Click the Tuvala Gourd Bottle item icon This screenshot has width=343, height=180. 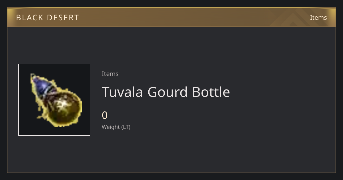54,100
